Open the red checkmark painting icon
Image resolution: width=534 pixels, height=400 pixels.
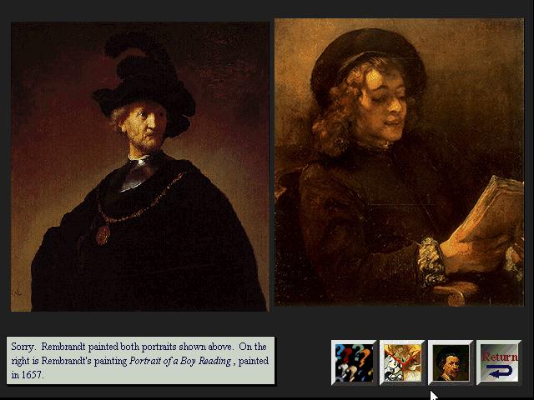[402, 362]
